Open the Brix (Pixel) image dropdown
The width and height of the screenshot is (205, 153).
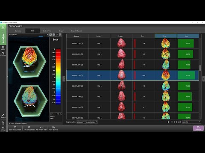point(29,34)
